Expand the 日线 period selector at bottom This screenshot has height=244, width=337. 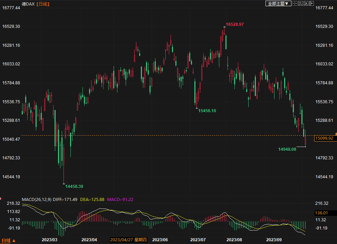(9, 241)
